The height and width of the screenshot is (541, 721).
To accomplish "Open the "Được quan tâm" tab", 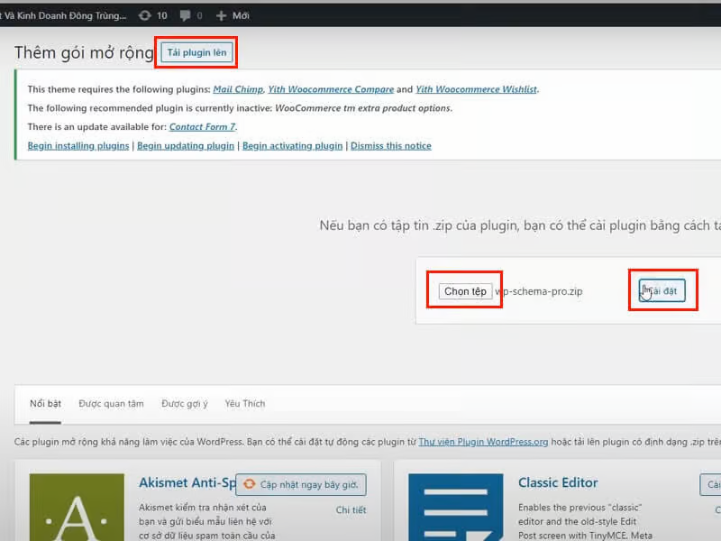I will click(111, 404).
